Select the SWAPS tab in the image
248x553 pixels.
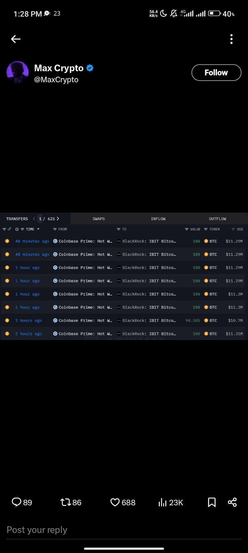[99, 219]
